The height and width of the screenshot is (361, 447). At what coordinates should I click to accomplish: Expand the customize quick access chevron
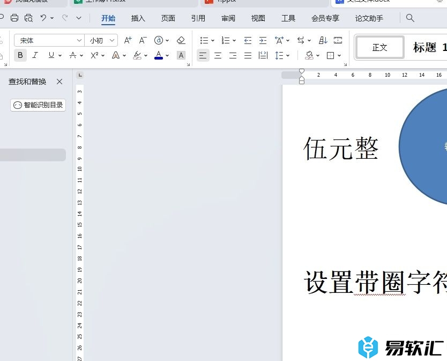point(79,18)
